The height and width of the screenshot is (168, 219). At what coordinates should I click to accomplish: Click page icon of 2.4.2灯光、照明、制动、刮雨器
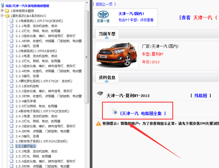[12, 121]
